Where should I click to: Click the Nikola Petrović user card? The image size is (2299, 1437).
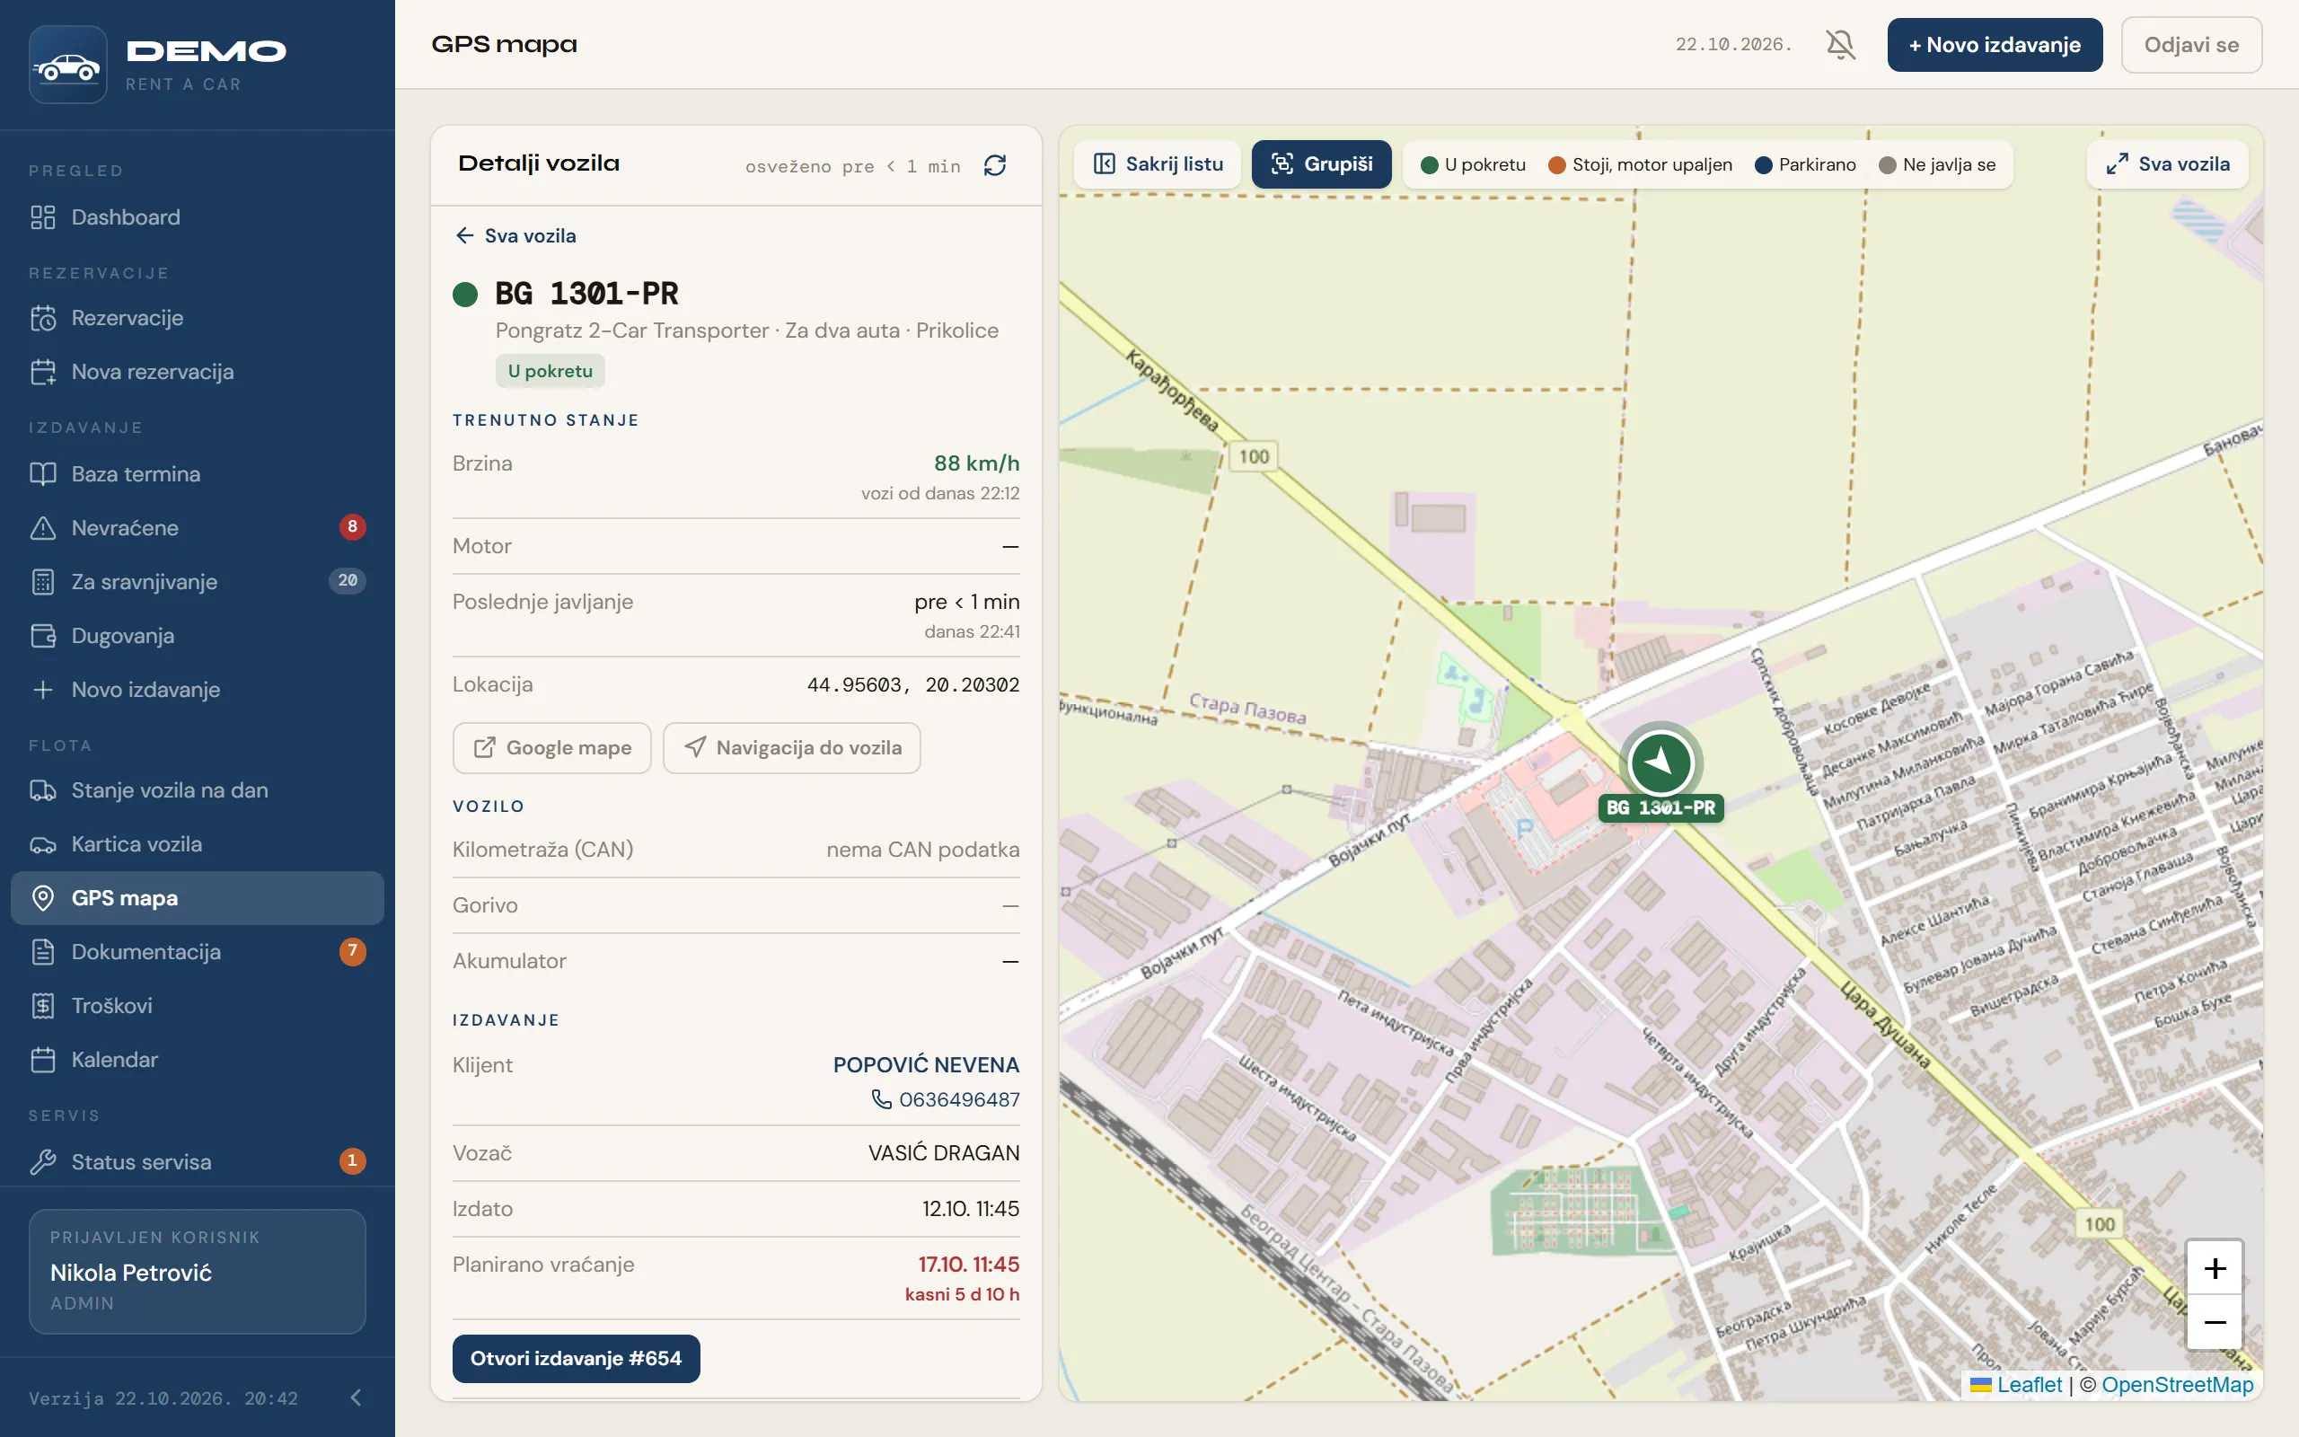pyautogui.click(x=198, y=1271)
